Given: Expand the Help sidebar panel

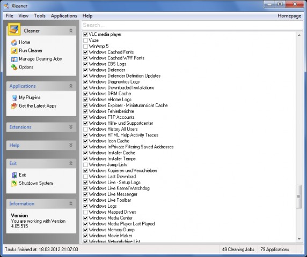Looking at the screenshot, I should coord(71,145).
